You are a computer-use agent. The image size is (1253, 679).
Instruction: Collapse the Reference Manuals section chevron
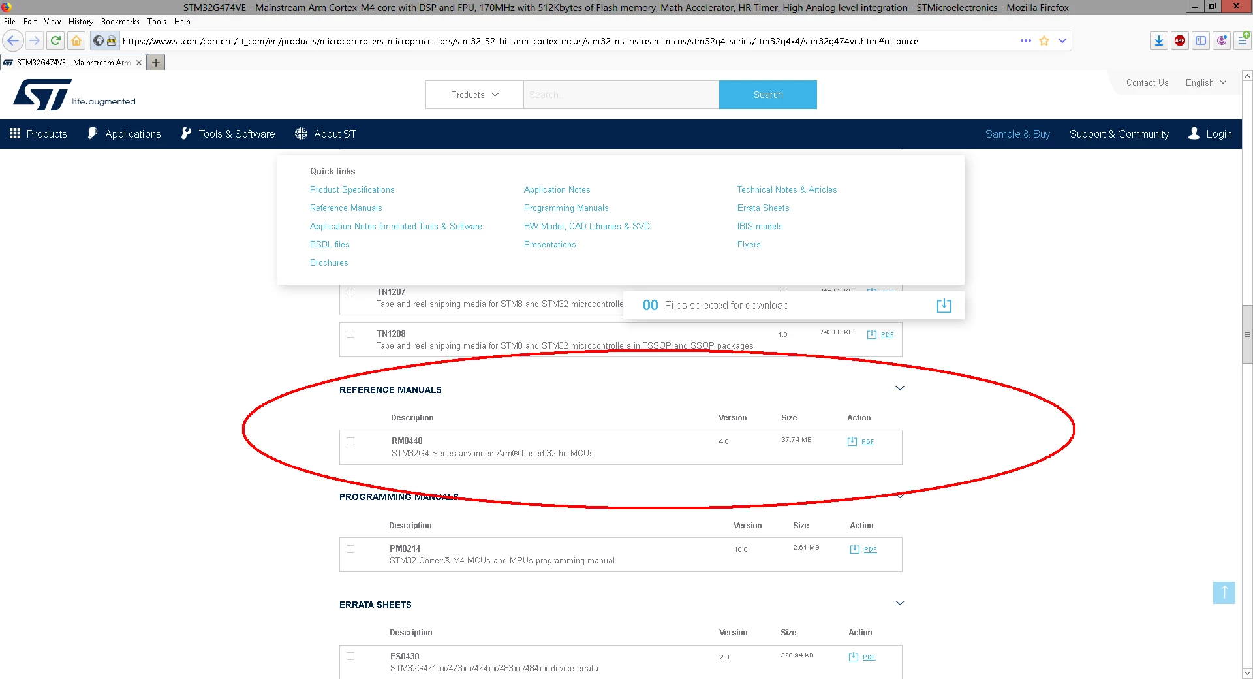(900, 388)
